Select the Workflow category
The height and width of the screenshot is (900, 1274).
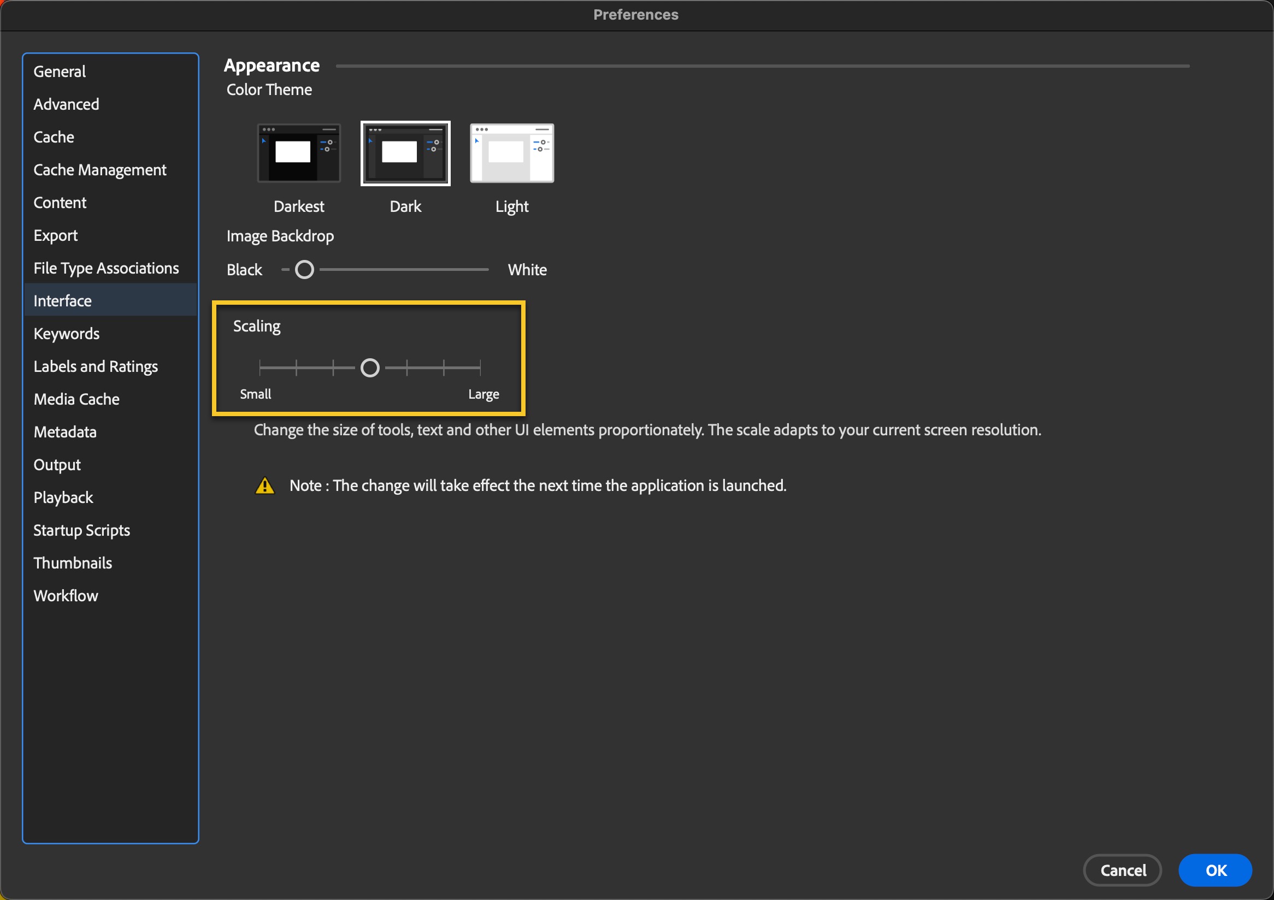66,596
